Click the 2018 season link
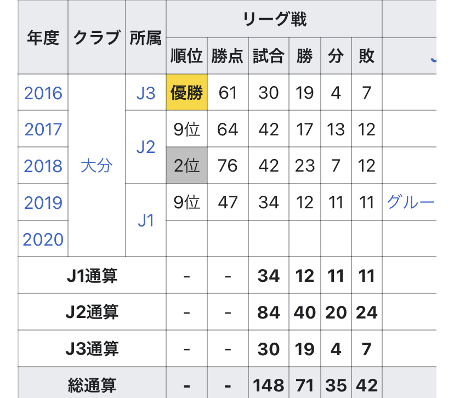The height and width of the screenshot is (398, 454). coord(43,166)
